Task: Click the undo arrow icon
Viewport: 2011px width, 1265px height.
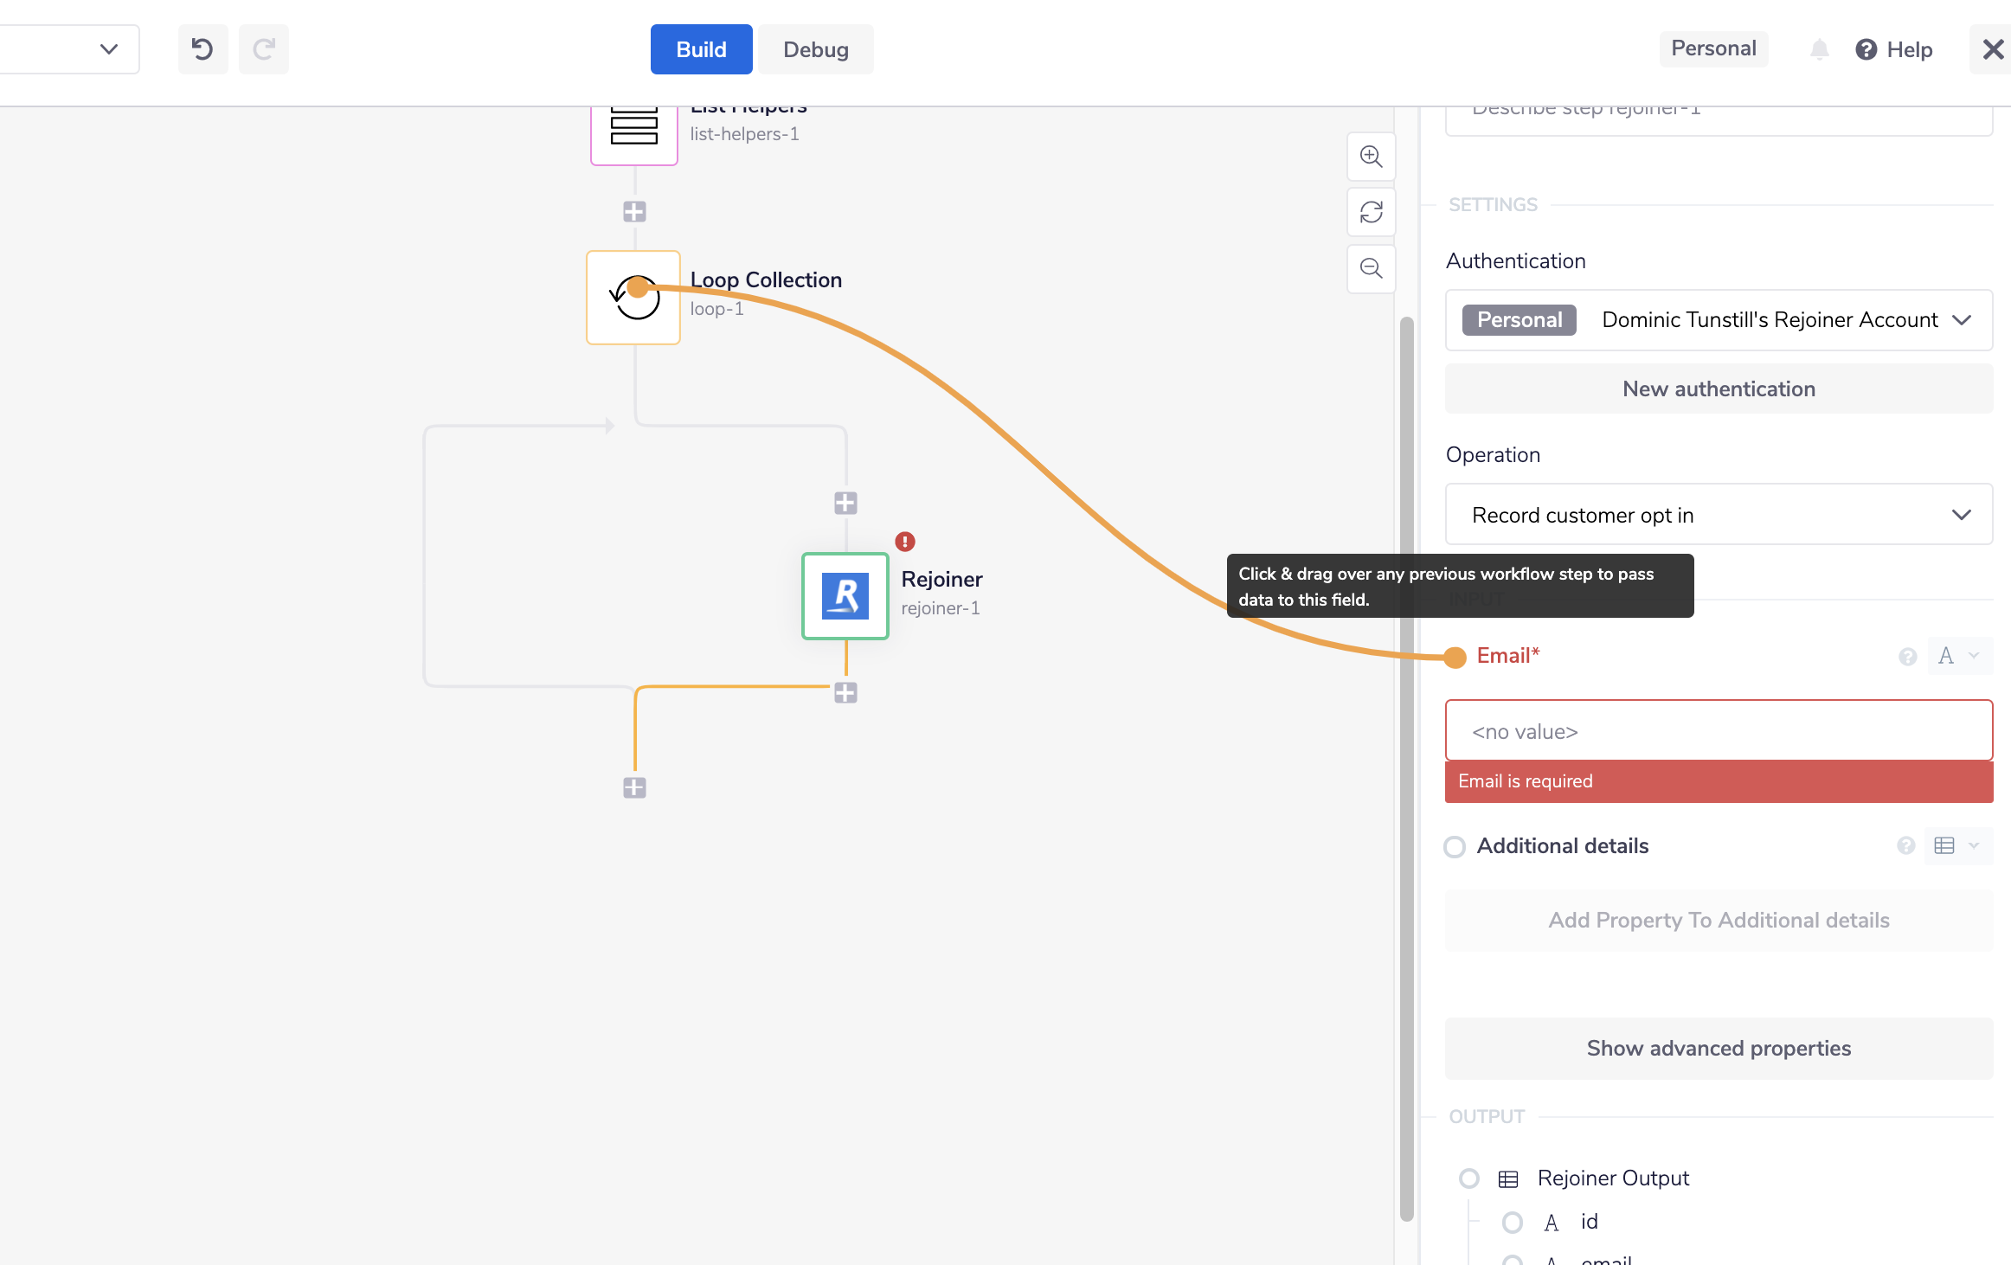Action: click(x=202, y=49)
